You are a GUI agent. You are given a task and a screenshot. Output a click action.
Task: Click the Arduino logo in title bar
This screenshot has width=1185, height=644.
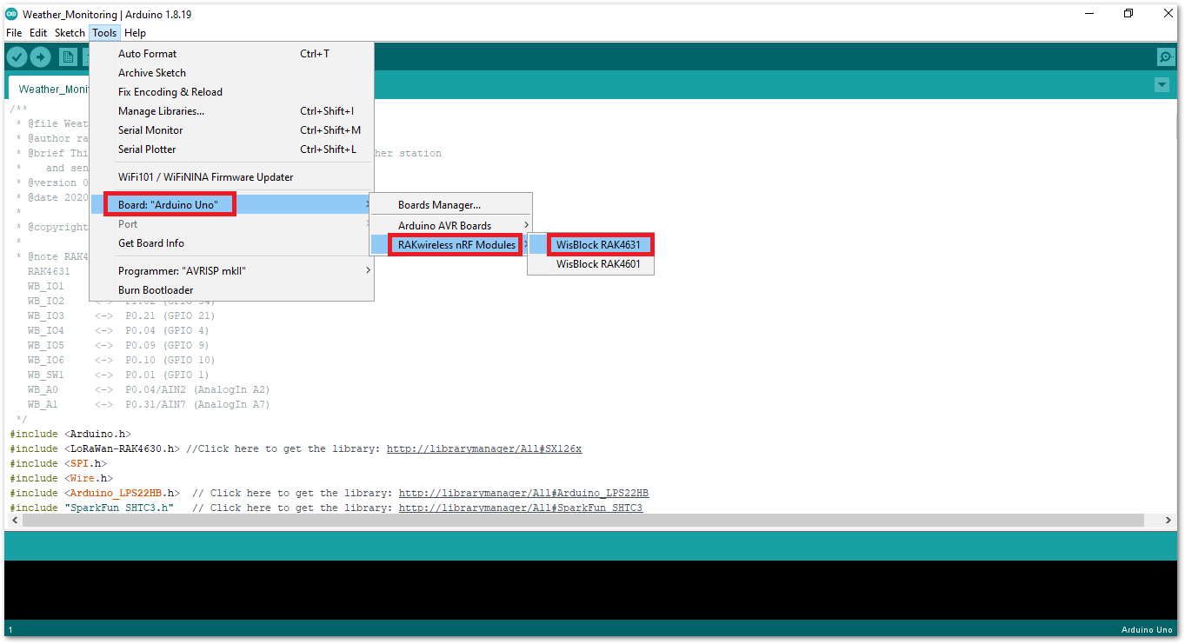click(x=11, y=14)
